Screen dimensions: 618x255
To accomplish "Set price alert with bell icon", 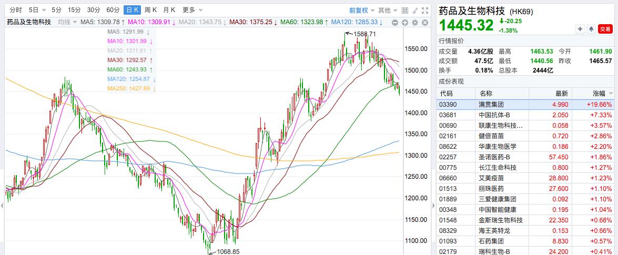I will click(591, 29).
